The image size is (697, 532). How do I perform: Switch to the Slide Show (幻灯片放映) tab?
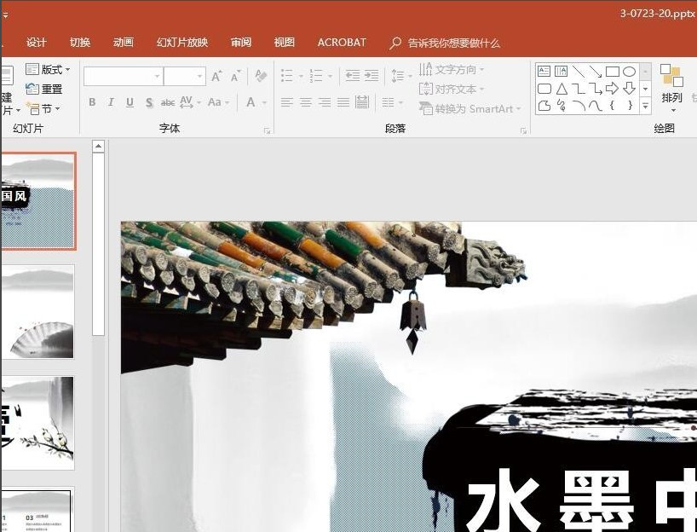pos(181,43)
